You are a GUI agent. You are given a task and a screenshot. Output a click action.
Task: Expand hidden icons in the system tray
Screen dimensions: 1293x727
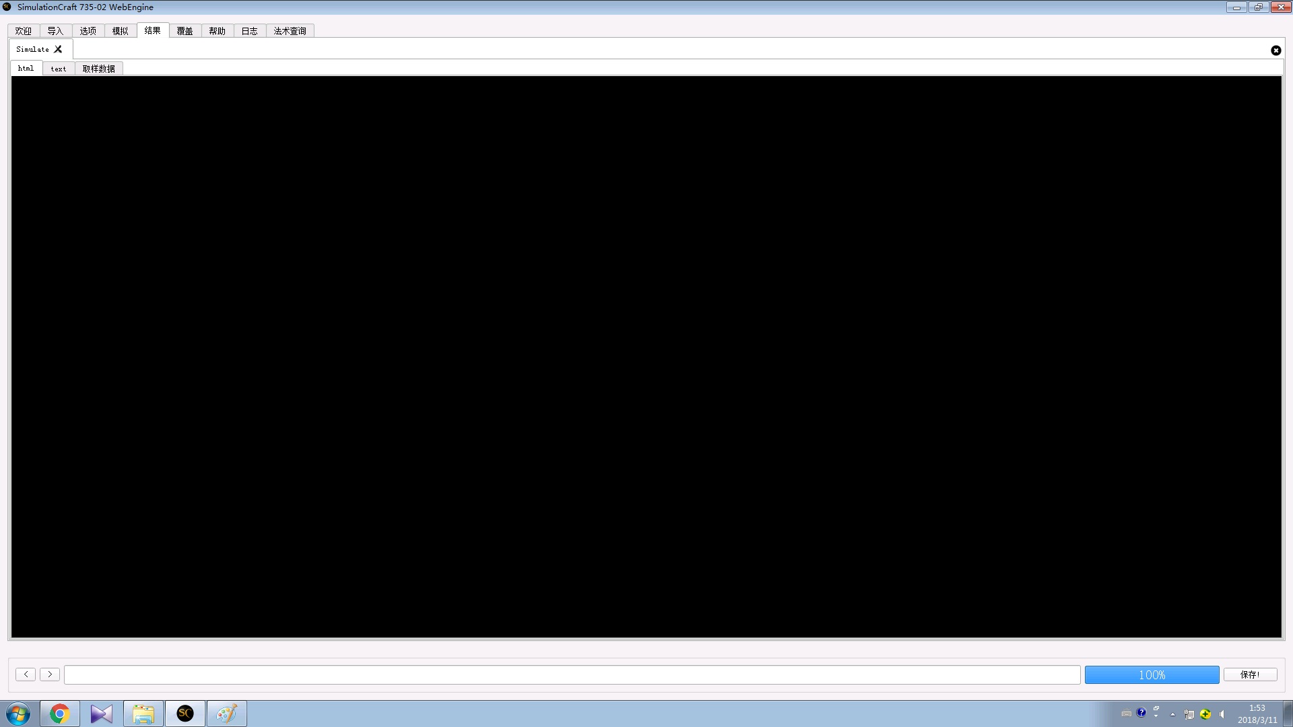click(x=1171, y=715)
